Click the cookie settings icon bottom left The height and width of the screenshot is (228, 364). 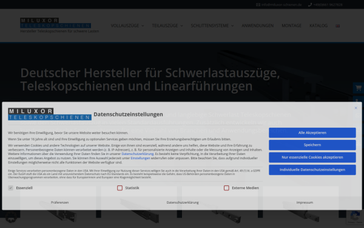[11, 217]
